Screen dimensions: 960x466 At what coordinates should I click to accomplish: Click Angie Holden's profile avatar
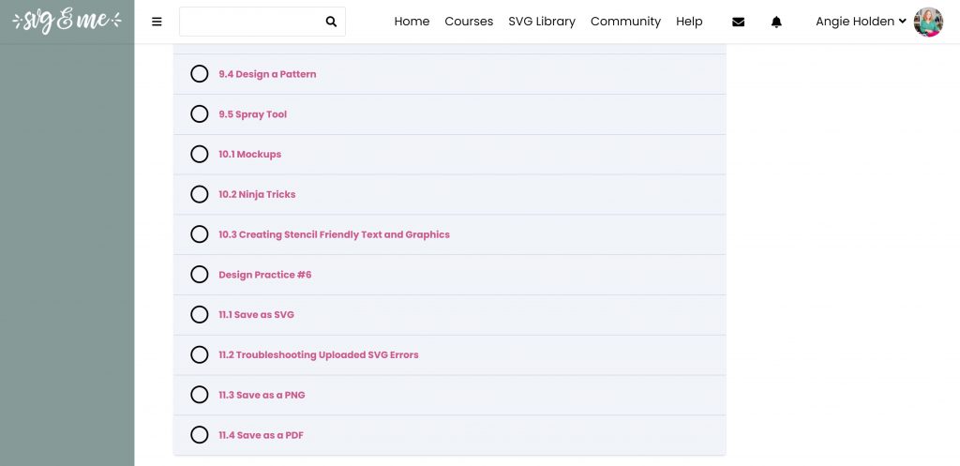pos(928,23)
